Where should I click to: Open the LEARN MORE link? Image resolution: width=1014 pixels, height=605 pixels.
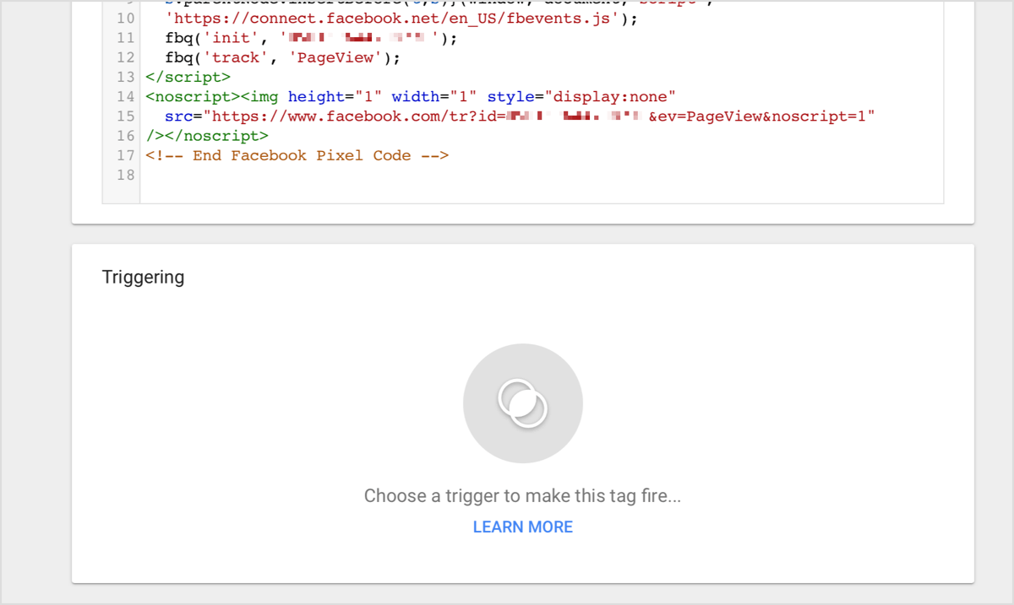(523, 527)
